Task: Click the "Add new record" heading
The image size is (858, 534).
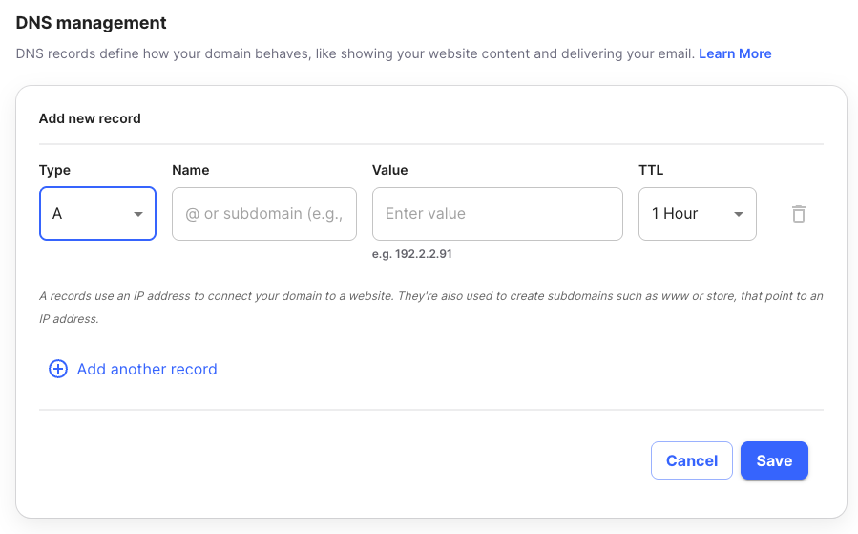Action: pos(90,119)
